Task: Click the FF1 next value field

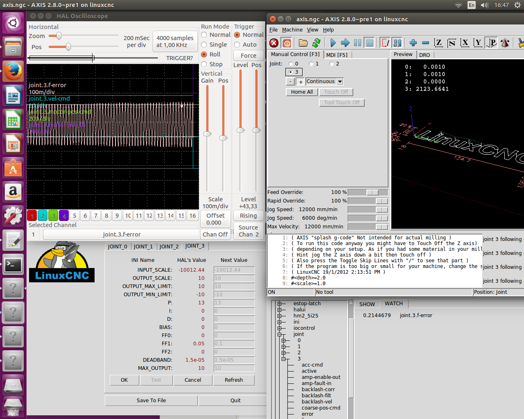Action: click(234, 344)
